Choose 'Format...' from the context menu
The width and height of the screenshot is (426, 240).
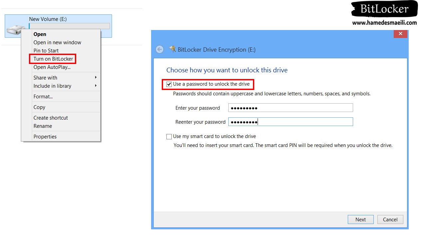[x=61, y=97]
